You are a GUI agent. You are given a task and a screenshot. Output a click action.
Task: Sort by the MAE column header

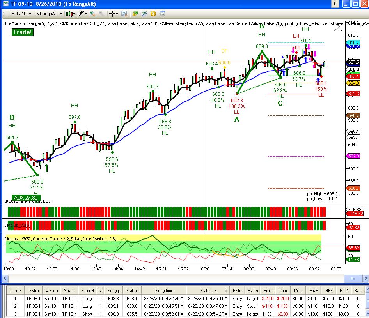[x=314, y=291]
